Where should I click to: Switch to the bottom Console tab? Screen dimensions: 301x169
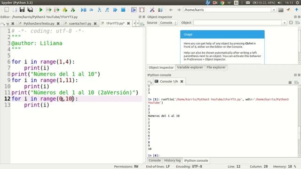point(155,161)
